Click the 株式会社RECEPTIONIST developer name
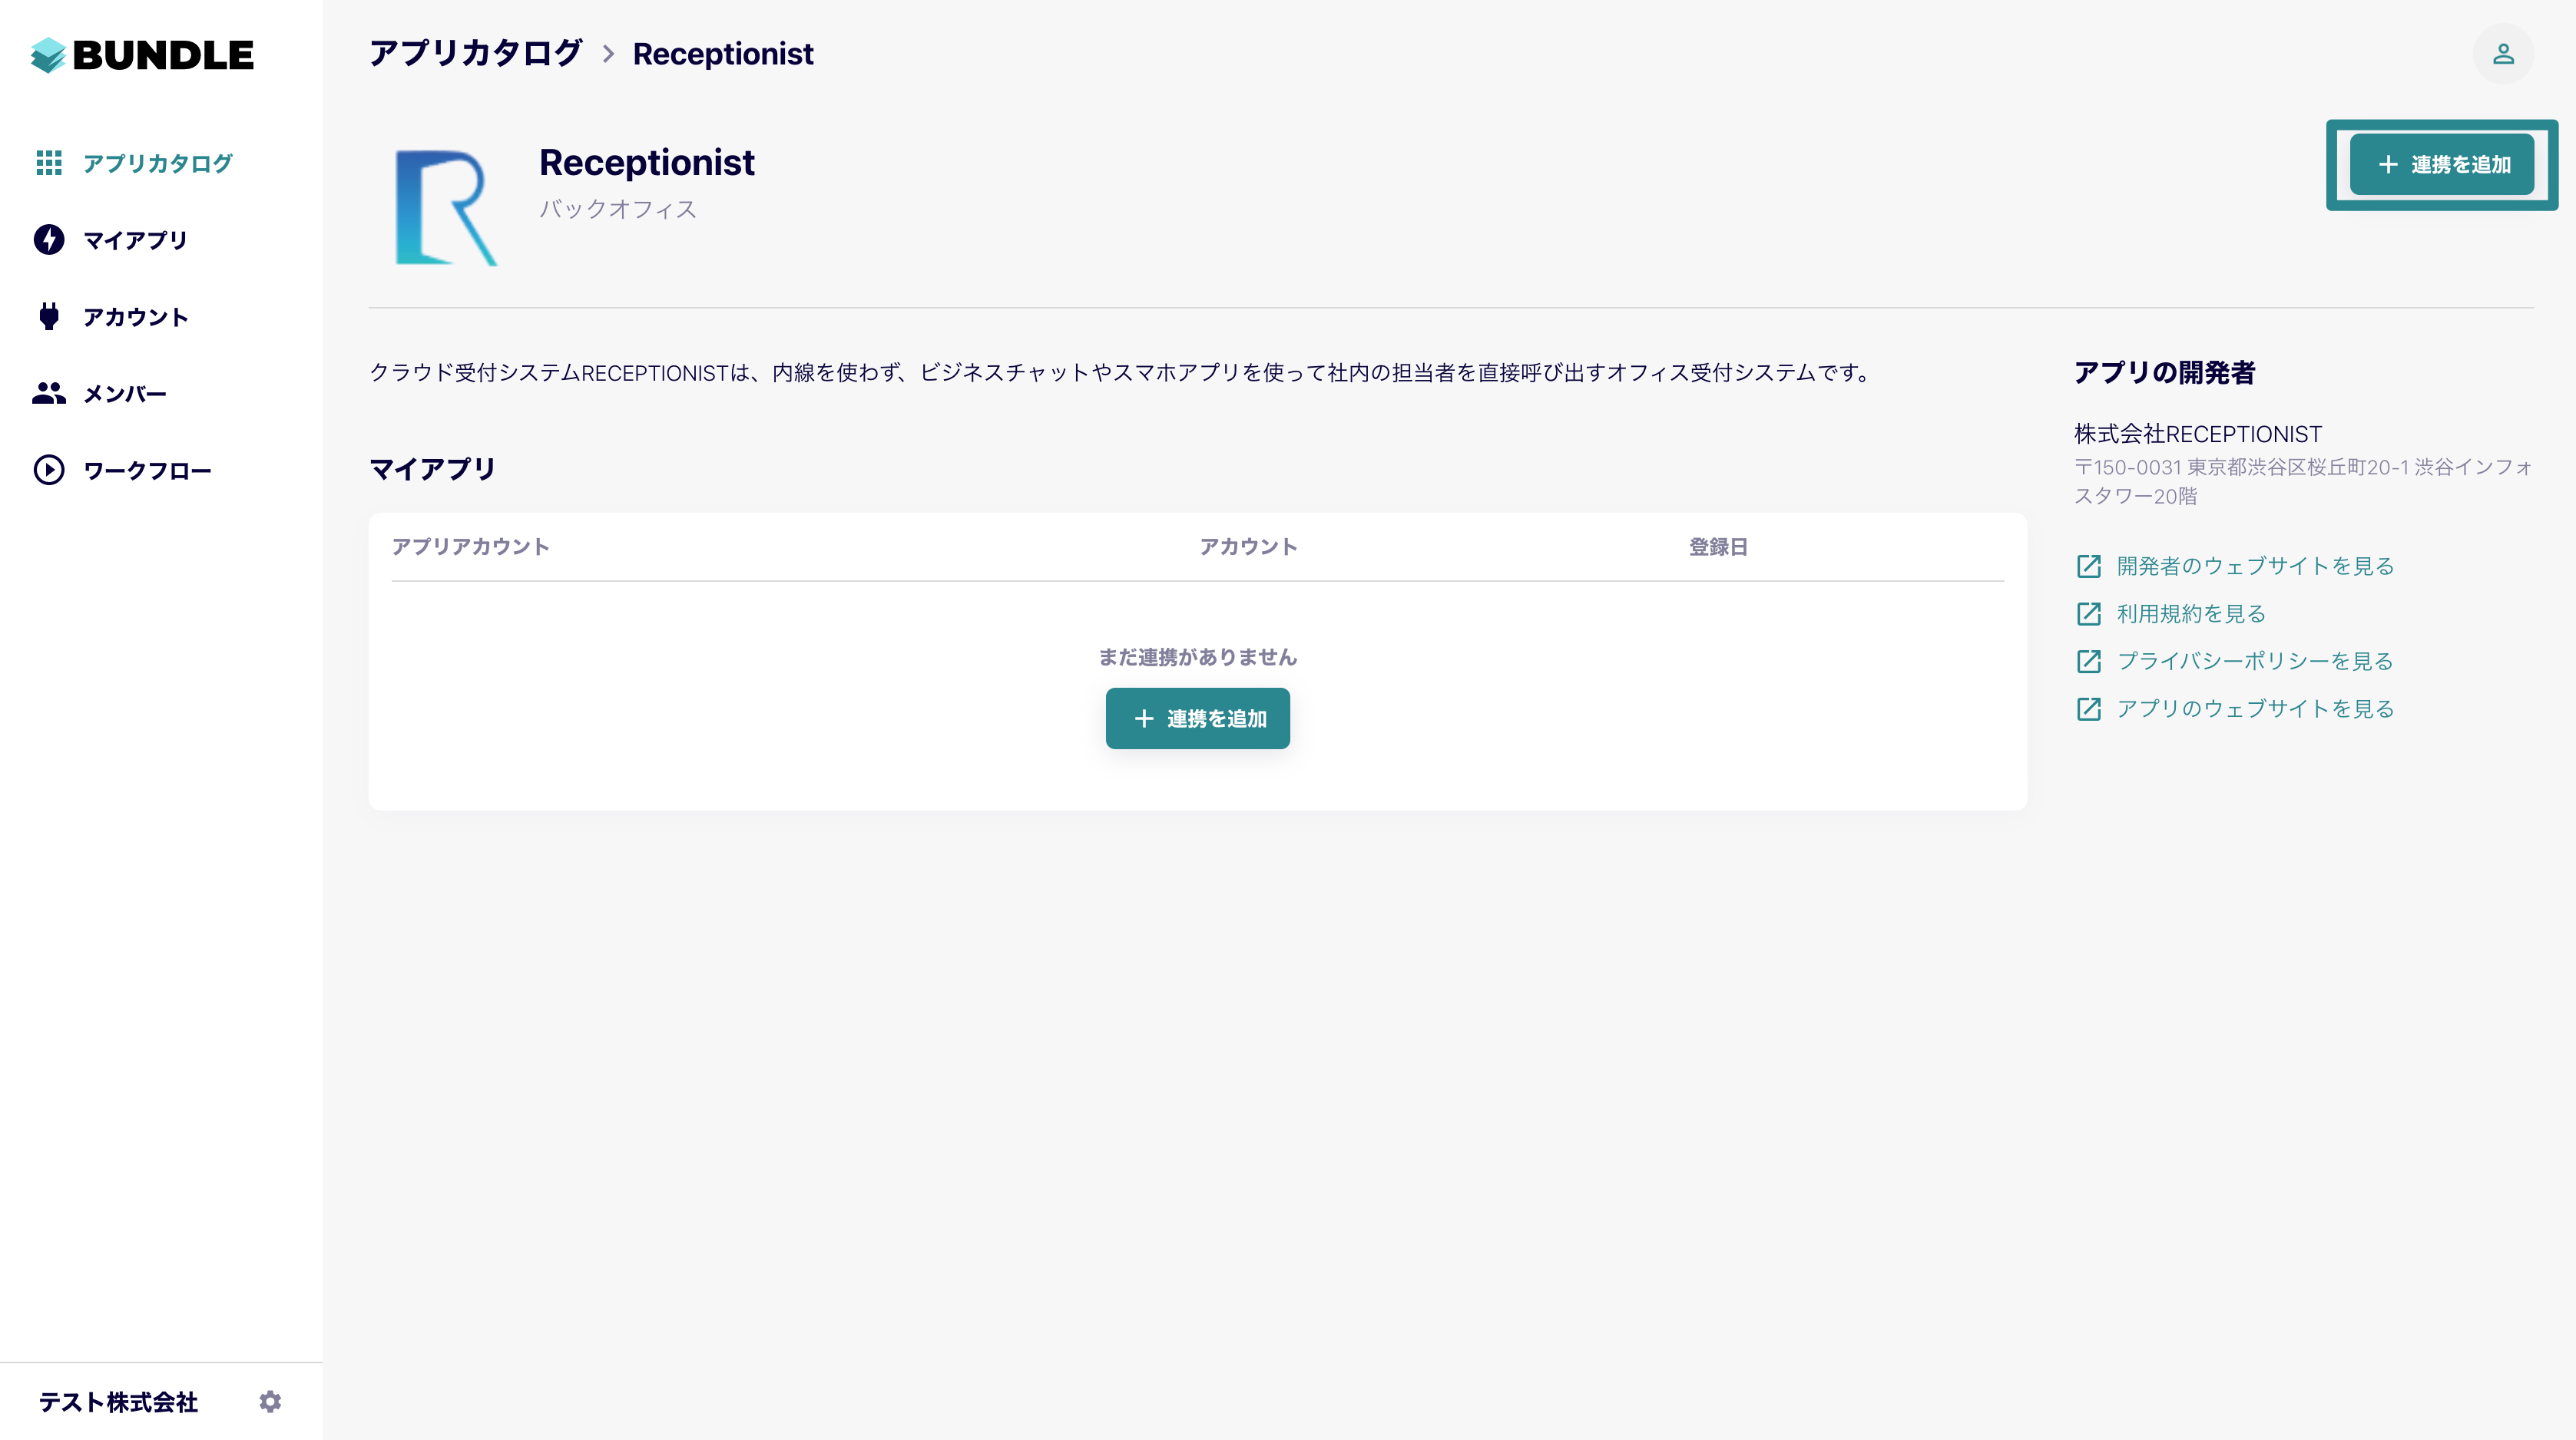 pyautogui.click(x=2198, y=434)
